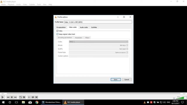Viewport: 187px width, 105px height.
Task: Toggle fullscreen video icon in VLC controls
Action: (x=20, y=97)
